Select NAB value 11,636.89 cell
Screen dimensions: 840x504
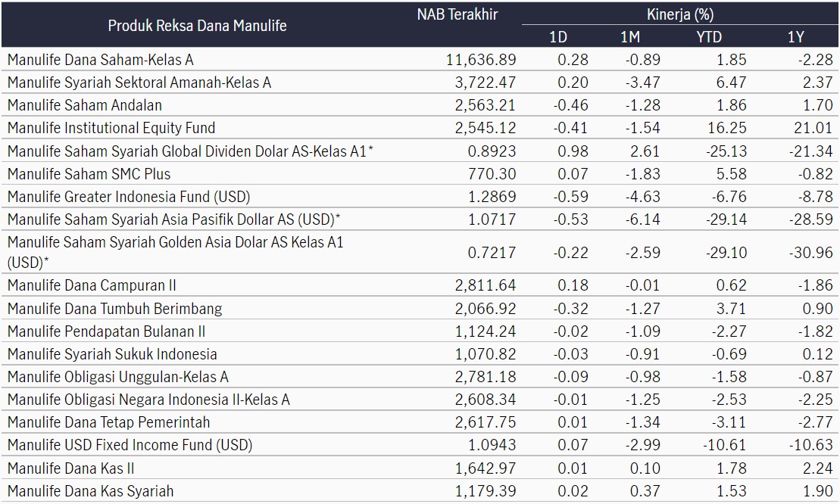click(481, 59)
